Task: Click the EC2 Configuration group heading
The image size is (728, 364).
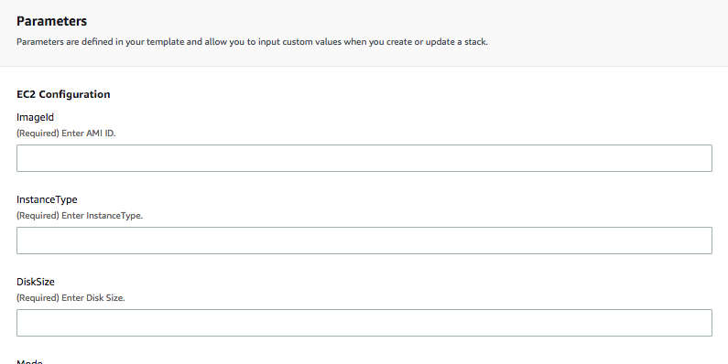Action: 63,94
